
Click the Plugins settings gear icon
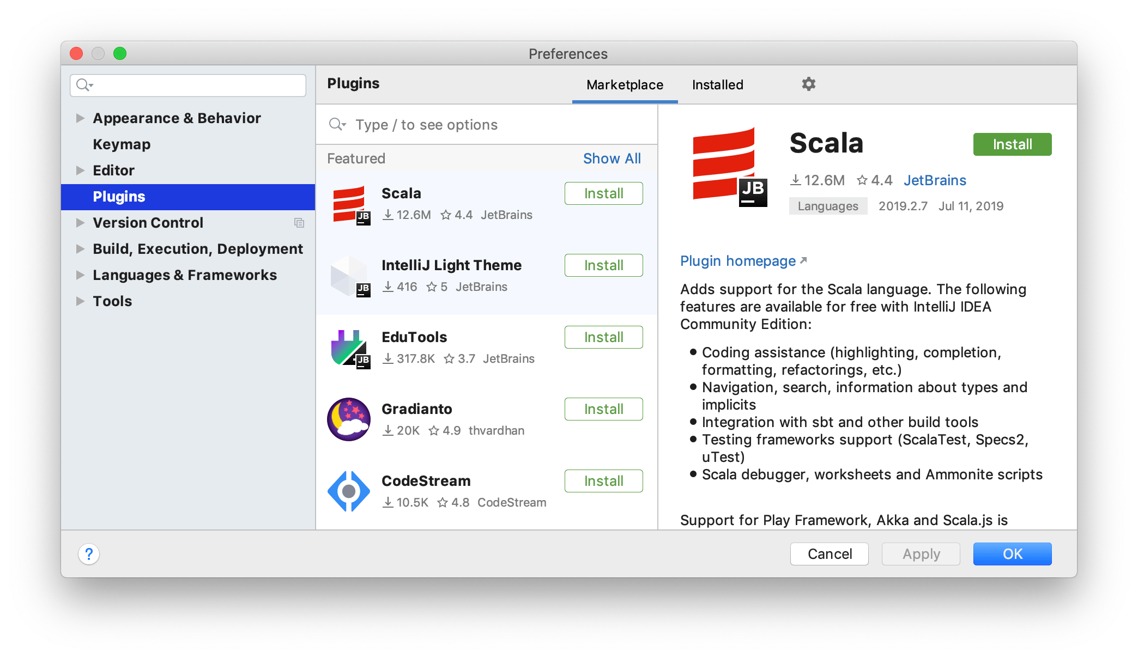(808, 84)
